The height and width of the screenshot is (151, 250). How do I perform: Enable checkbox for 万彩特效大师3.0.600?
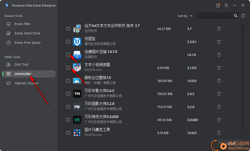click(68, 120)
